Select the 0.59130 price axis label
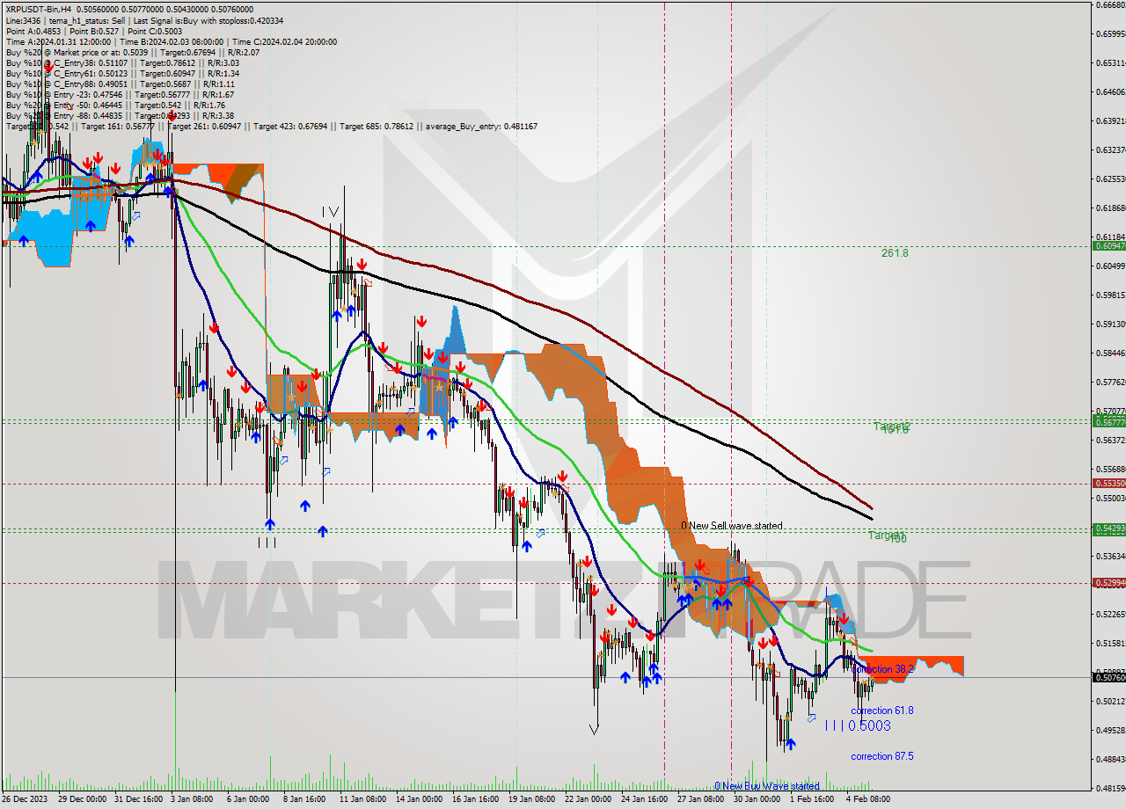 pyautogui.click(x=1110, y=324)
